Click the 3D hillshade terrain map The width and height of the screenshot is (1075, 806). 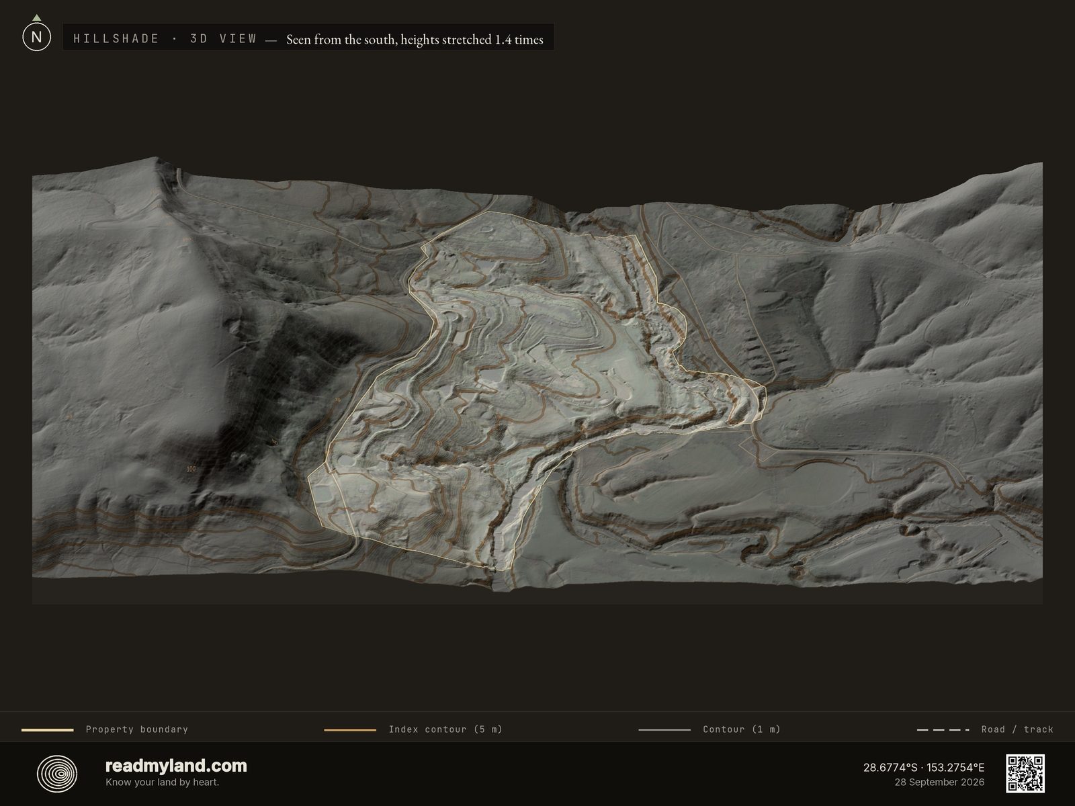click(x=537, y=379)
